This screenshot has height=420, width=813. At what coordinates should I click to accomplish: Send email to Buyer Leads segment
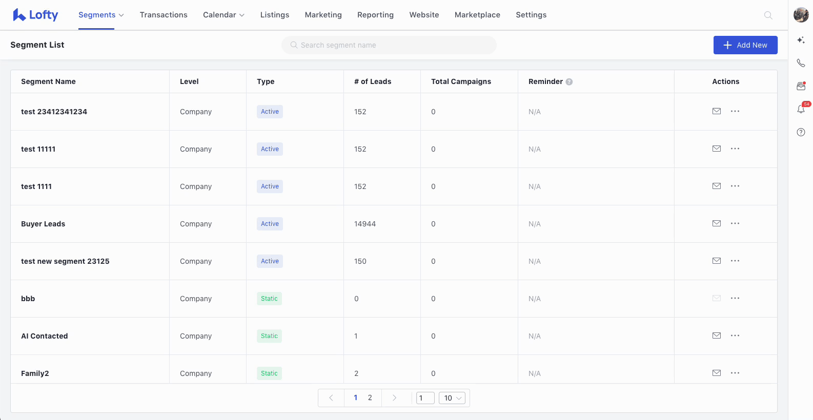point(717,223)
